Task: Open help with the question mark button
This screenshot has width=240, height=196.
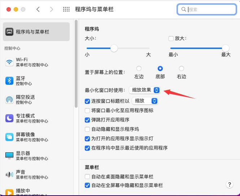Action: point(230,184)
